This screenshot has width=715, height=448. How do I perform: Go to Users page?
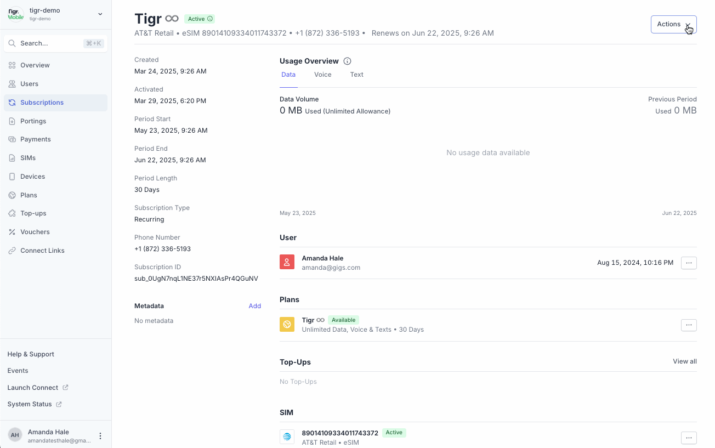pyautogui.click(x=55, y=84)
